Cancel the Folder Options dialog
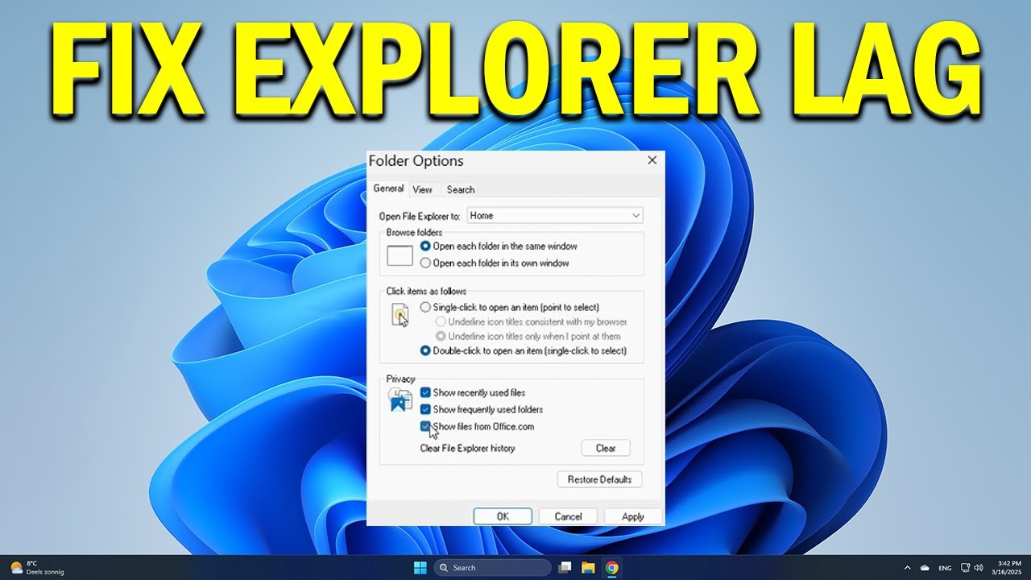The image size is (1031, 580). click(x=568, y=516)
